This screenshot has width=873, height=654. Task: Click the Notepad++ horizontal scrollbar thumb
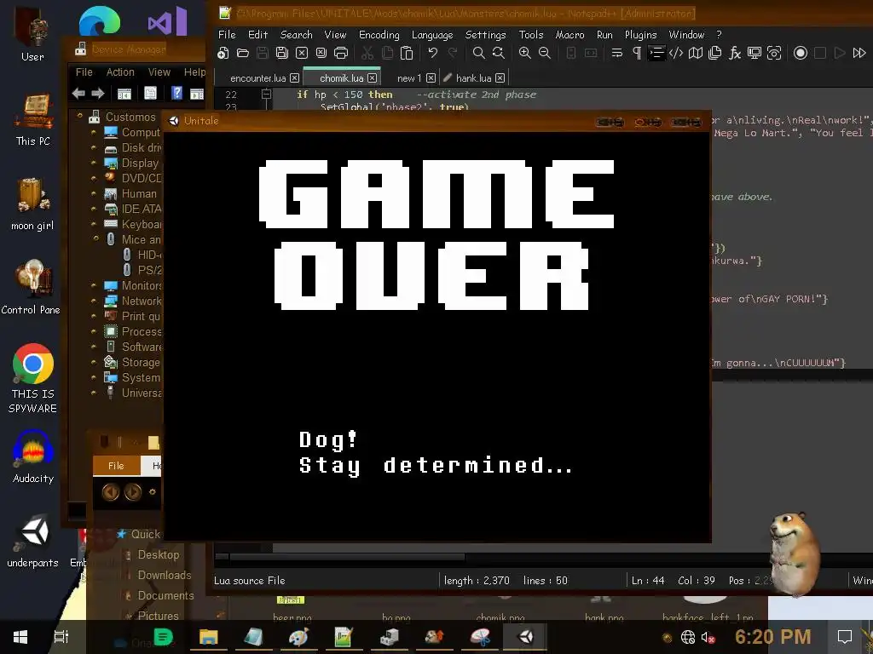point(347,556)
